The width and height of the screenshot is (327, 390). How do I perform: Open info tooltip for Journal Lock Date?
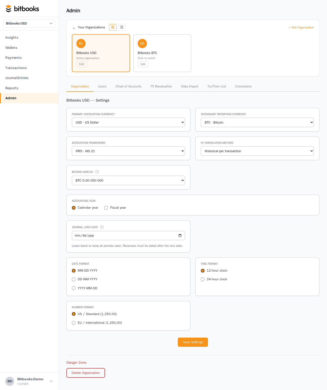tap(102, 227)
